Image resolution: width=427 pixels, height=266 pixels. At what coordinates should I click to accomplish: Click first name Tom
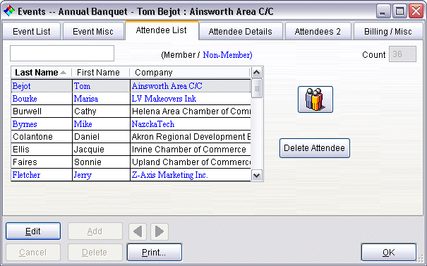[x=101, y=86]
